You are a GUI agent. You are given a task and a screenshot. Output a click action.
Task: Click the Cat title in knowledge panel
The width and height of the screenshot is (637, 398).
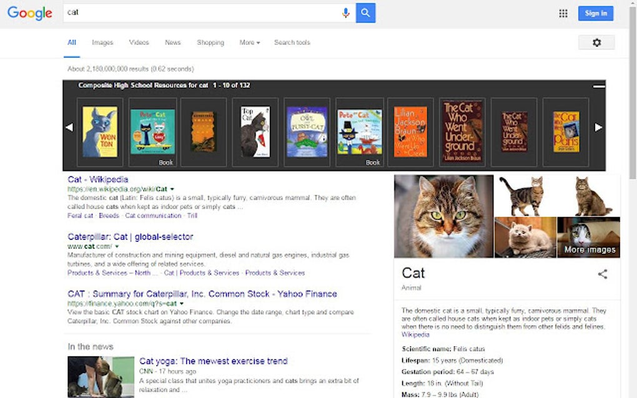(x=413, y=273)
